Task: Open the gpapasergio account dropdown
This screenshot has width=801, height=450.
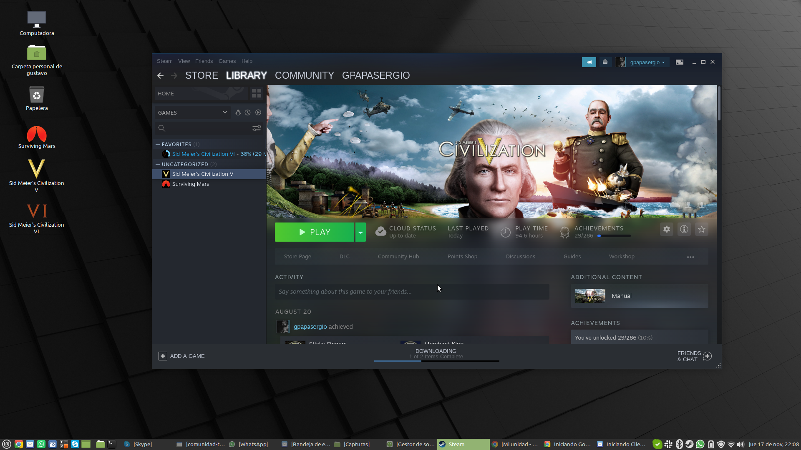Action: (x=647, y=62)
